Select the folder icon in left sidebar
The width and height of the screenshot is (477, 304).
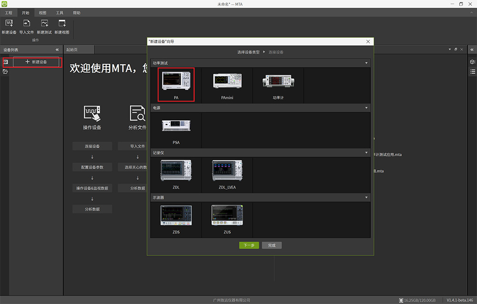coord(5,71)
